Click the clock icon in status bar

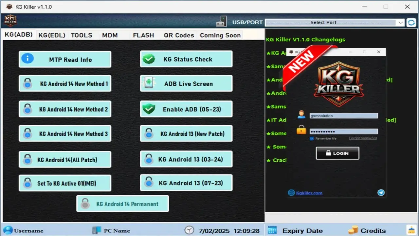click(x=189, y=230)
